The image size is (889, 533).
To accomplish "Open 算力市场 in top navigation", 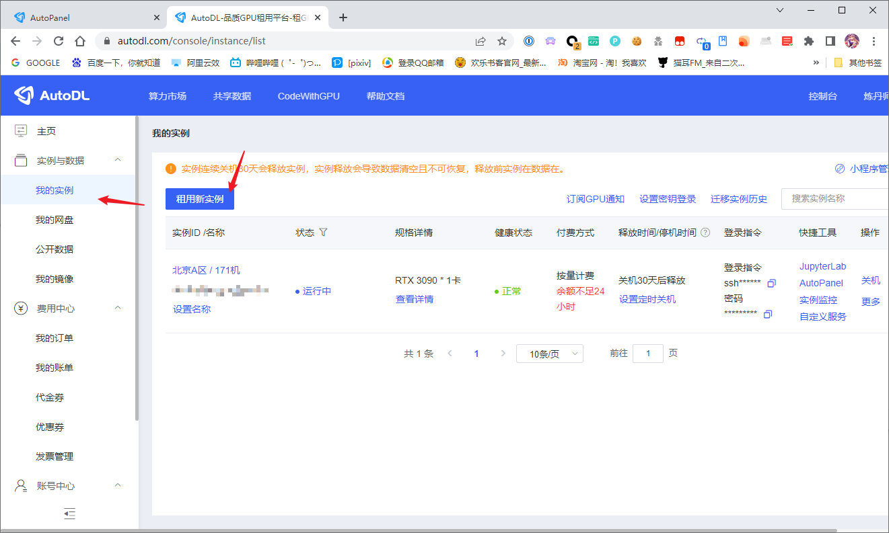I will coord(167,96).
